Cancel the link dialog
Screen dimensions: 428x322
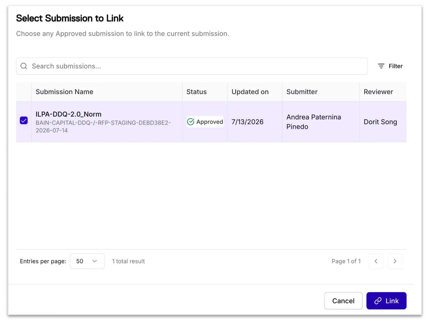tap(343, 301)
